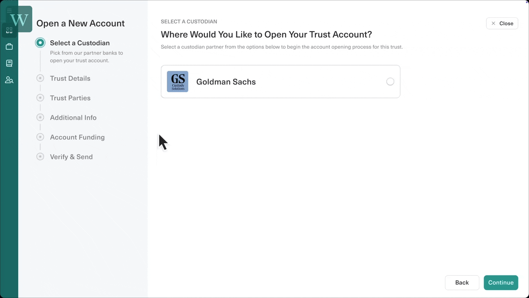Select the Goldman Sachs radio button
Screen dimensions: 529x298
[x=390, y=82]
